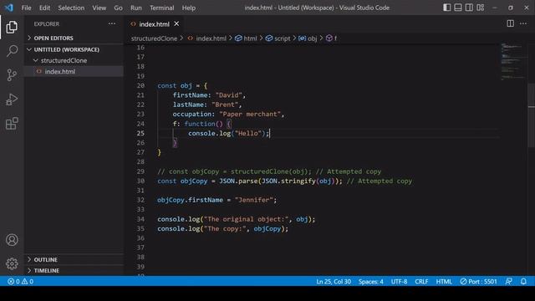Click HTML language mode in status bar
535x301 pixels.
point(444,282)
